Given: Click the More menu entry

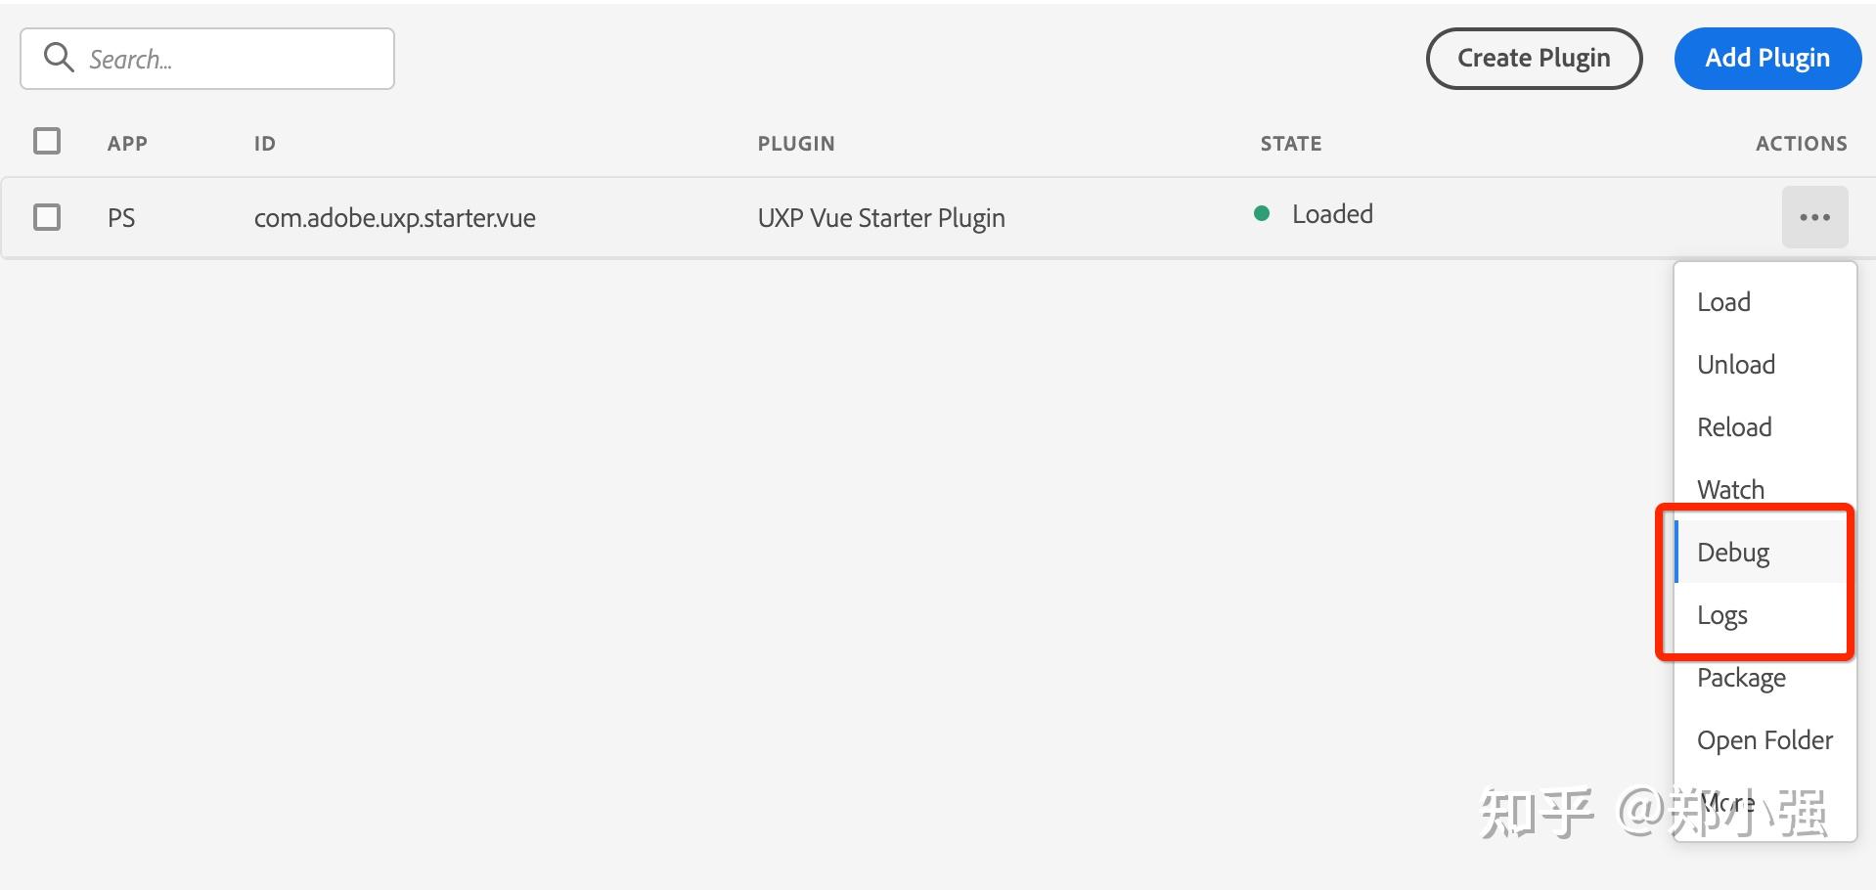Looking at the screenshot, I should [x=1726, y=802].
